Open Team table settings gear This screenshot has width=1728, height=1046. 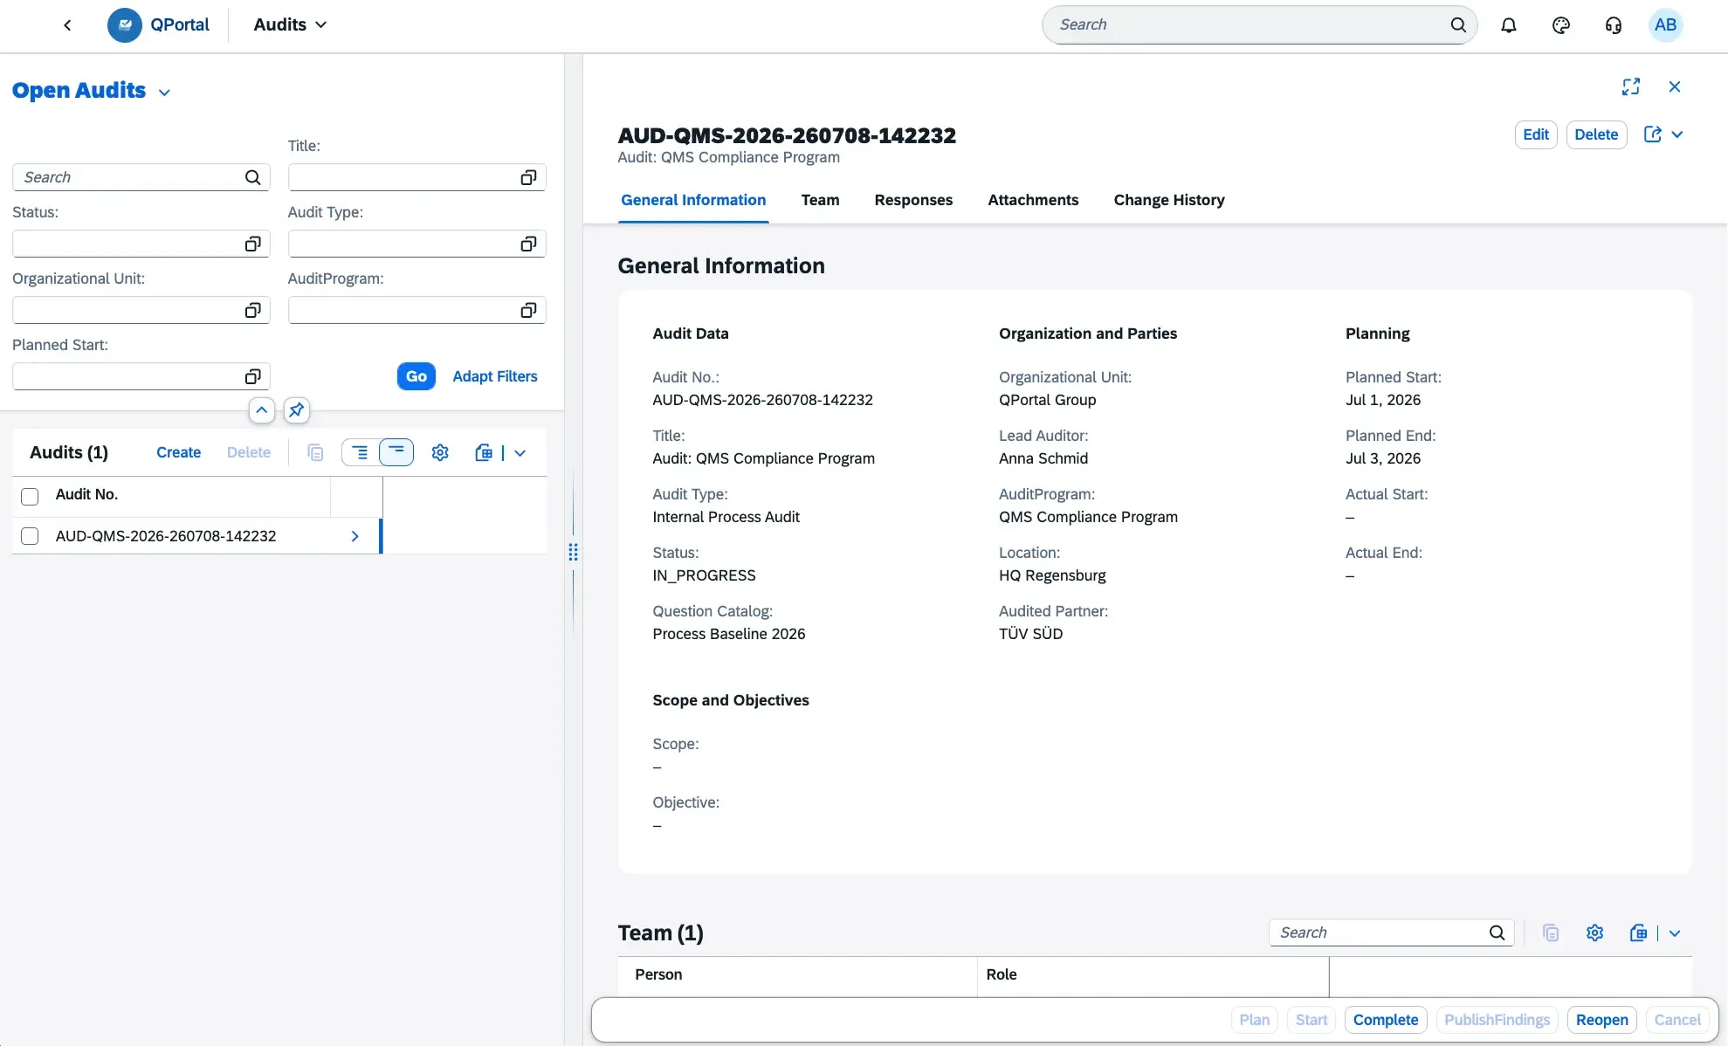pos(1594,932)
